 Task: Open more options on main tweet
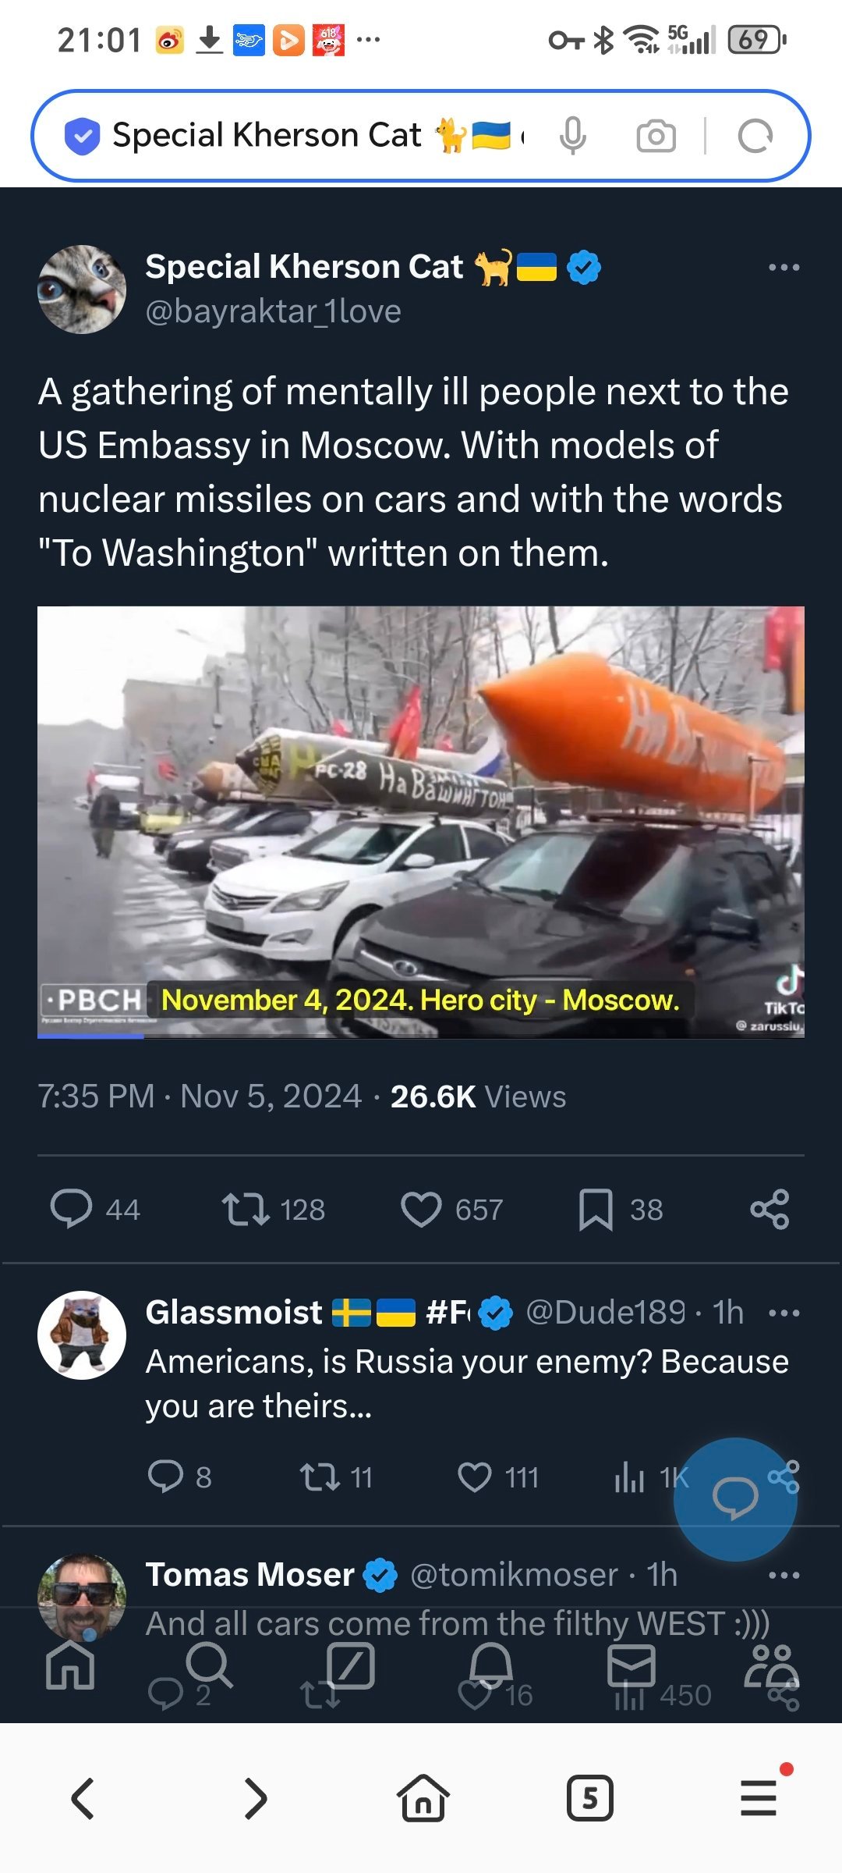point(784,267)
